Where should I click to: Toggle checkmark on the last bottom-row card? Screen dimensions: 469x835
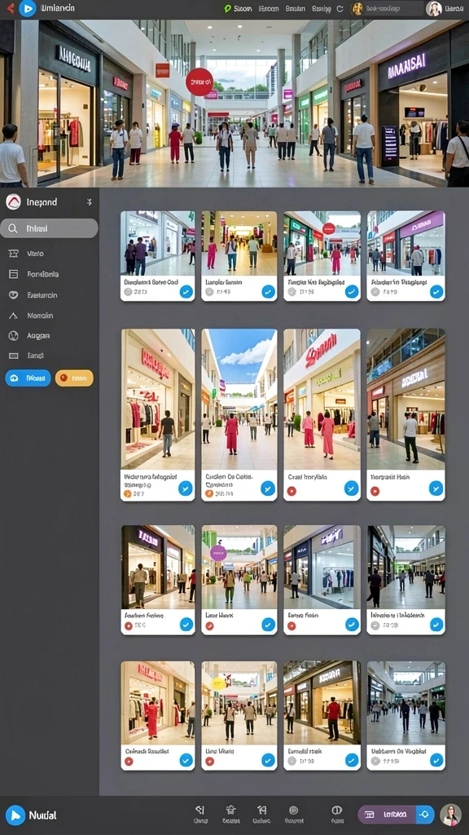pyautogui.click(x=436, y=760)
